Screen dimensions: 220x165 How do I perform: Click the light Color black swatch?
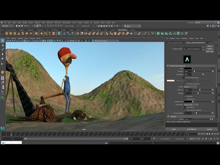187,68
